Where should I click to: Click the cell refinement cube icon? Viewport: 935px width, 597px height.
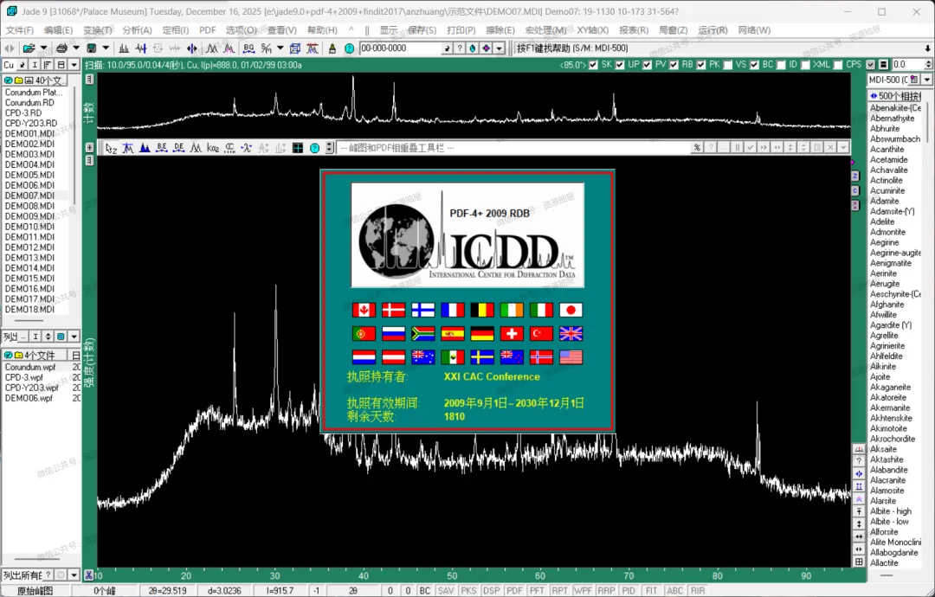click(294, 48)
